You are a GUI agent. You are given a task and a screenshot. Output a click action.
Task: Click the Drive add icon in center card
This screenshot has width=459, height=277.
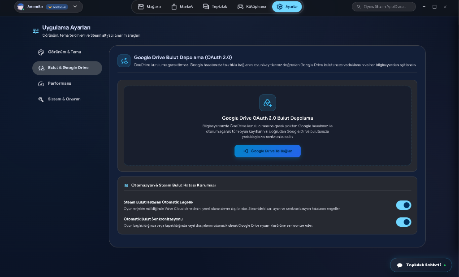[267, 103]
